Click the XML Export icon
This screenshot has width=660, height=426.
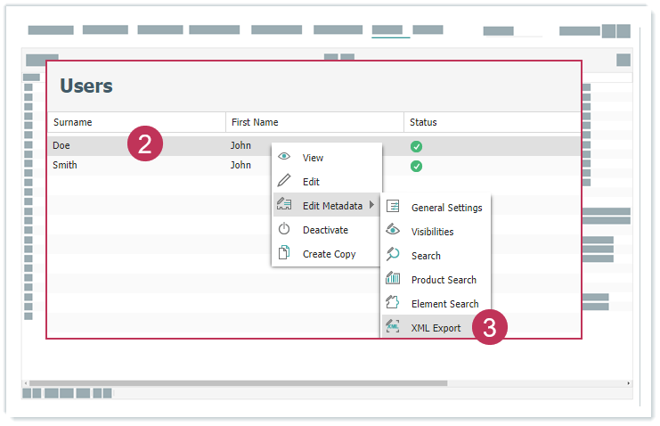click(x=393, y=327)
